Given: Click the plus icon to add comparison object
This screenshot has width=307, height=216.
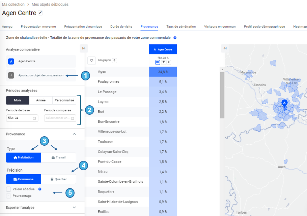Looking at the screenshot, I should pyautogui.click(x=11, y=75).
